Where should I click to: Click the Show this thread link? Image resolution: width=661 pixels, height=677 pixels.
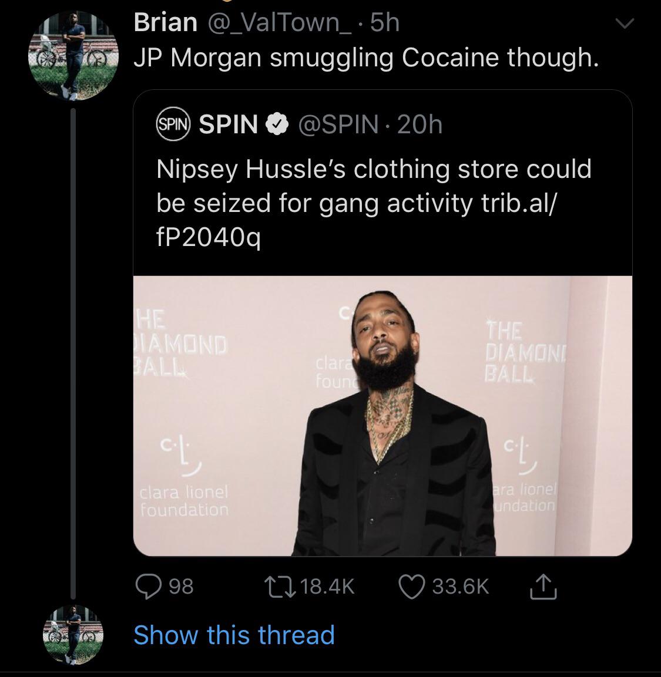(234, 635)
